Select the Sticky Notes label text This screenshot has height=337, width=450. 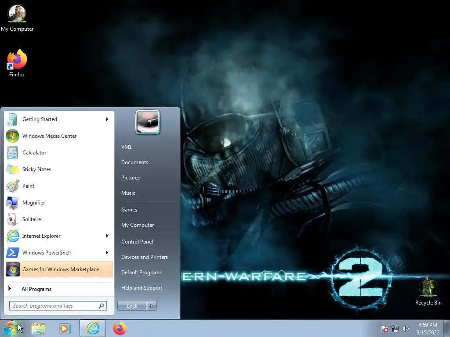[x=36, y=169]
